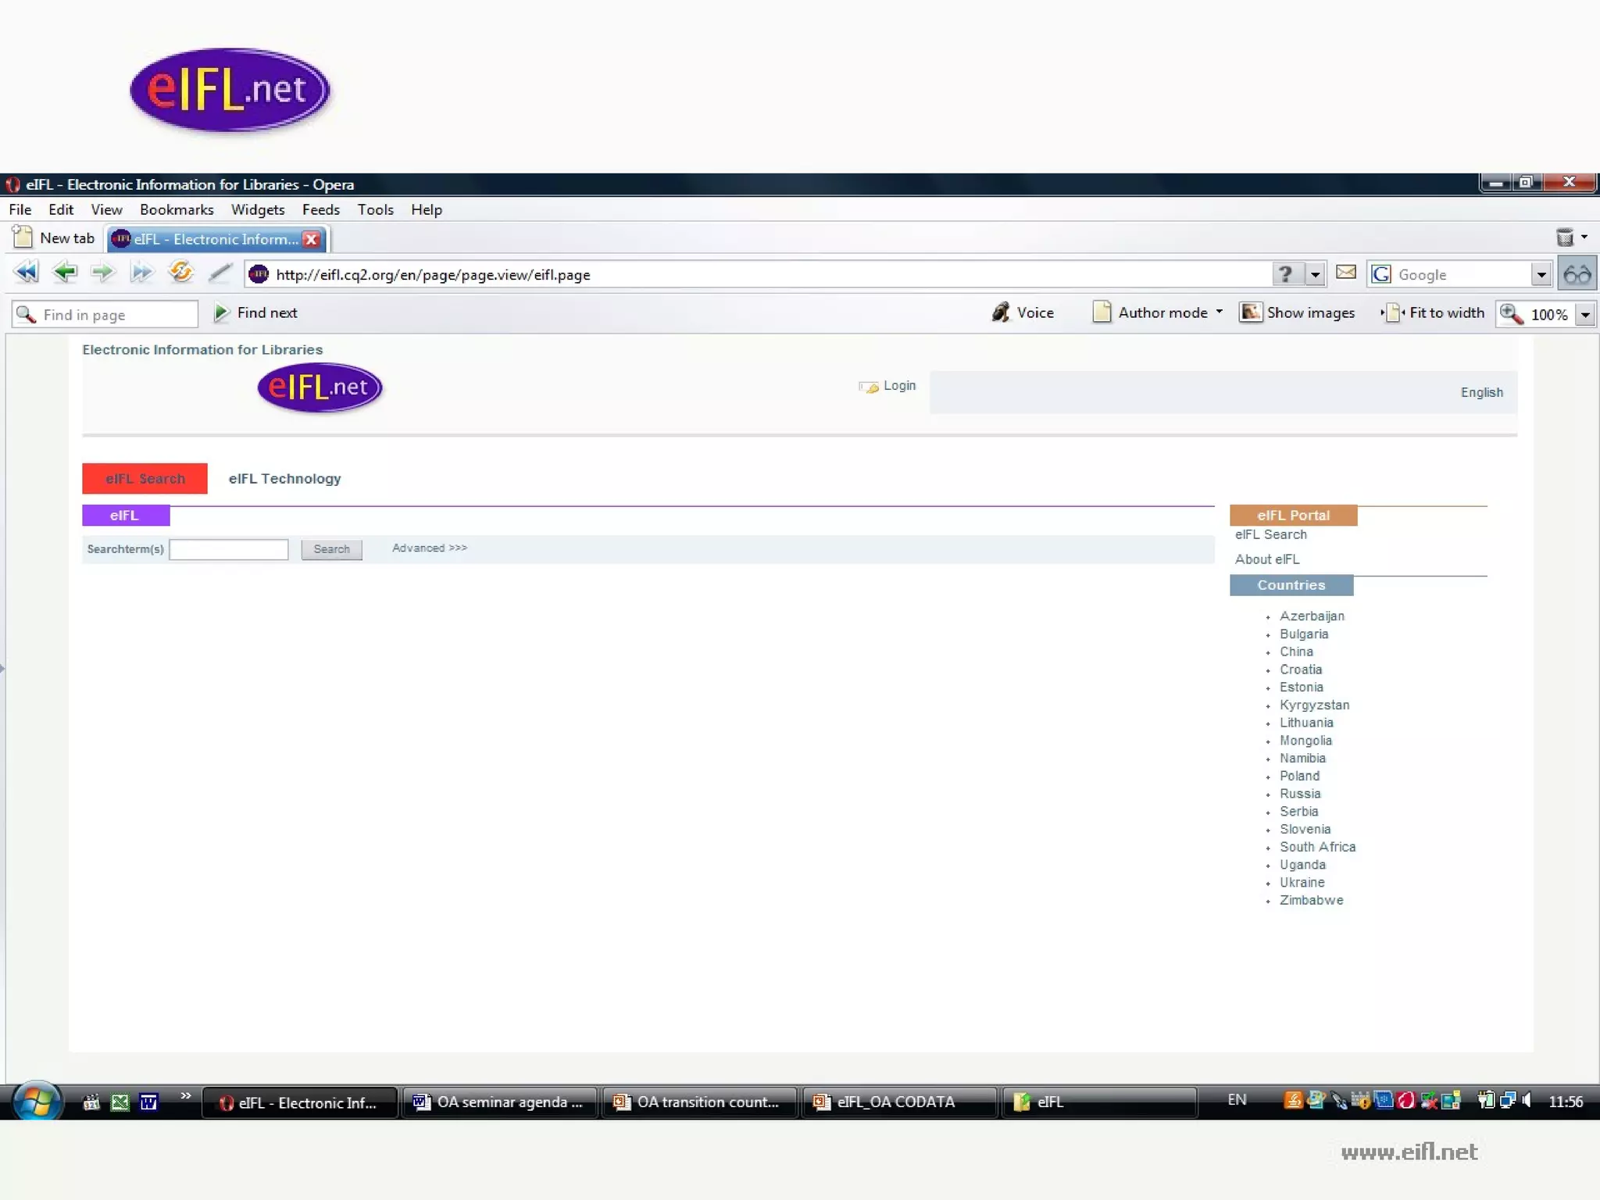Screen dimensions: 1600x1200
Task: Toggle Fit to width
Action: coord(1433,313)
